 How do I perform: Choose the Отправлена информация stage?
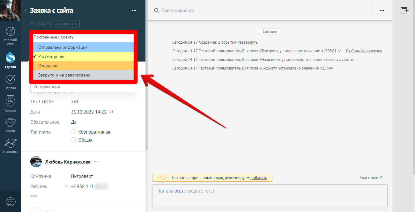point(83,47)
